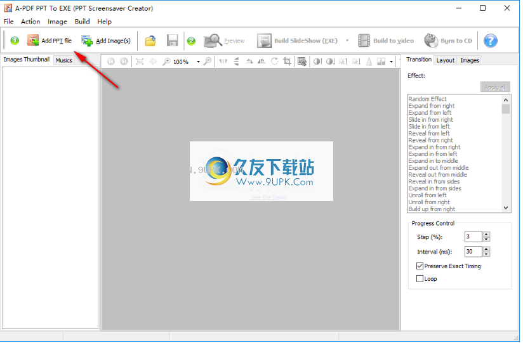Click the Burn to CD button
Viewport: 523px width, 343px height.
click(x=448, y=41)
